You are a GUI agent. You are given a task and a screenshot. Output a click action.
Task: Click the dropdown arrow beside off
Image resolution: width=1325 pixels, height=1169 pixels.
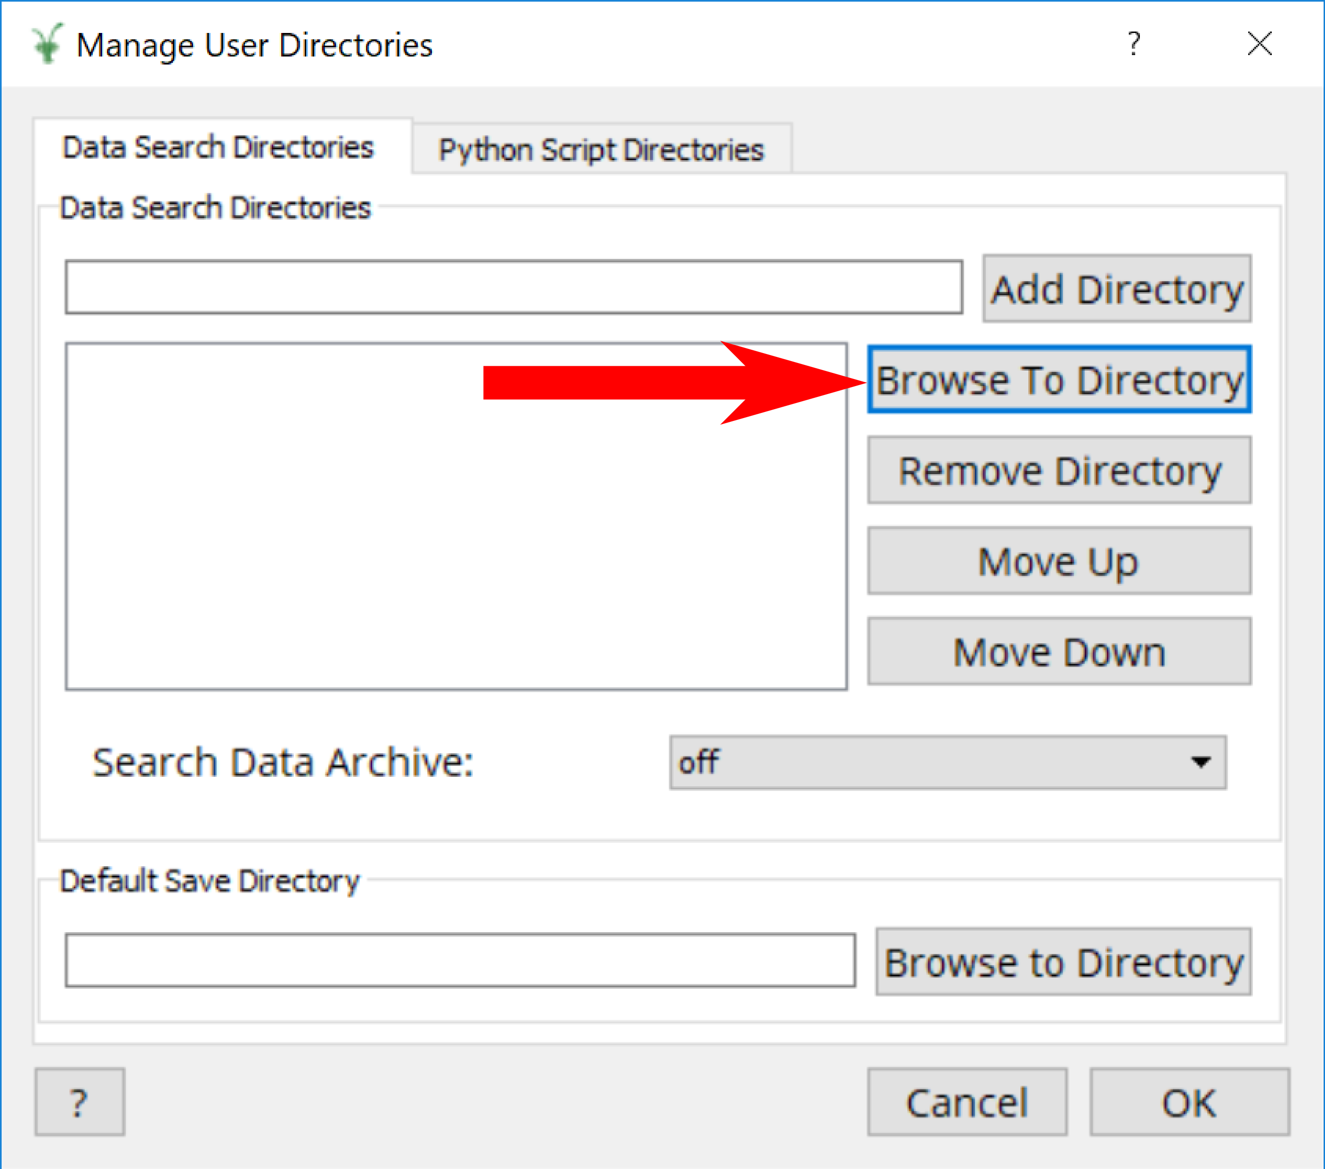[x=1201, y=762]
